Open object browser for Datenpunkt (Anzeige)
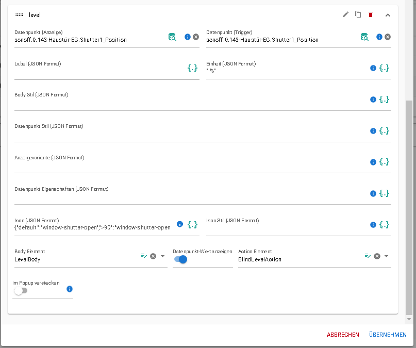 click(x=173, y=37)
